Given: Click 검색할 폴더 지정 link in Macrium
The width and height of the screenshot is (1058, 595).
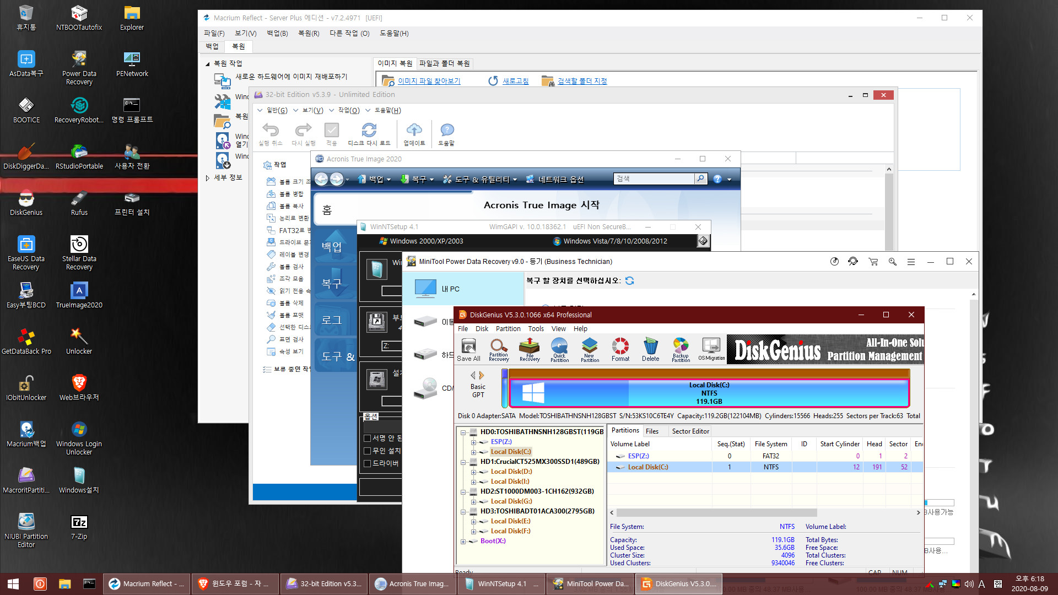Looking at the screenshot, I should 582,82.
